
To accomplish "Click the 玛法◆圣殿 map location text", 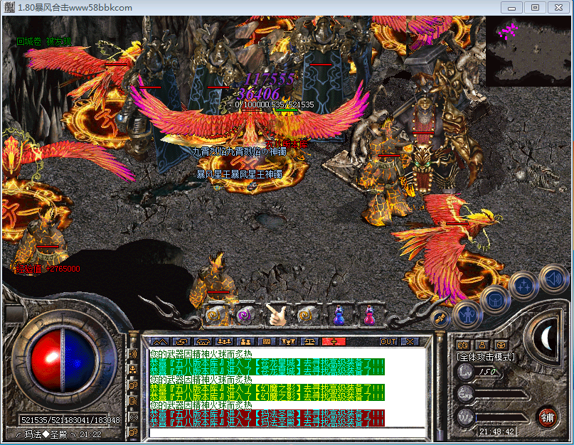I will click(46, 435).
